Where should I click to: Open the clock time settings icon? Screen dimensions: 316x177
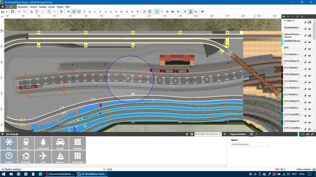(x=145, y=12)
